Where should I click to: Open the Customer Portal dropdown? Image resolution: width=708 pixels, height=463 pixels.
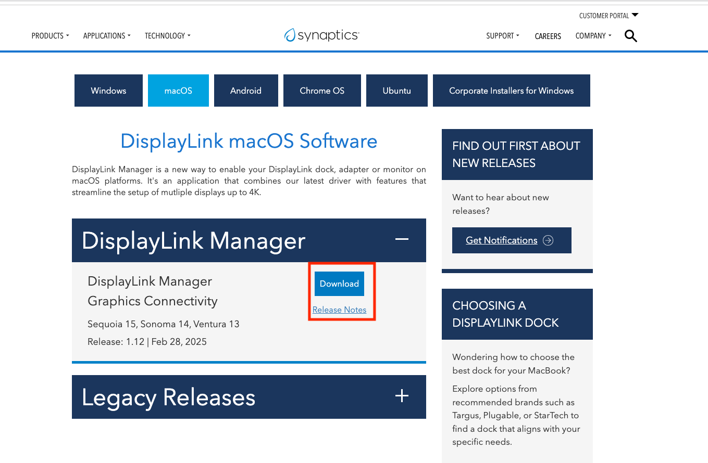pos(608,16)
